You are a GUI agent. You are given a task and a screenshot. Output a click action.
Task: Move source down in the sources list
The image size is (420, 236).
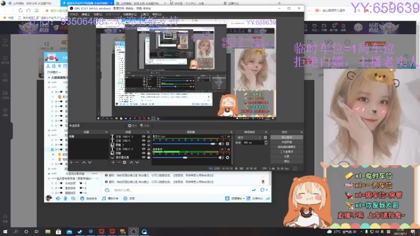pyautogui.click(x=137, y=163)
